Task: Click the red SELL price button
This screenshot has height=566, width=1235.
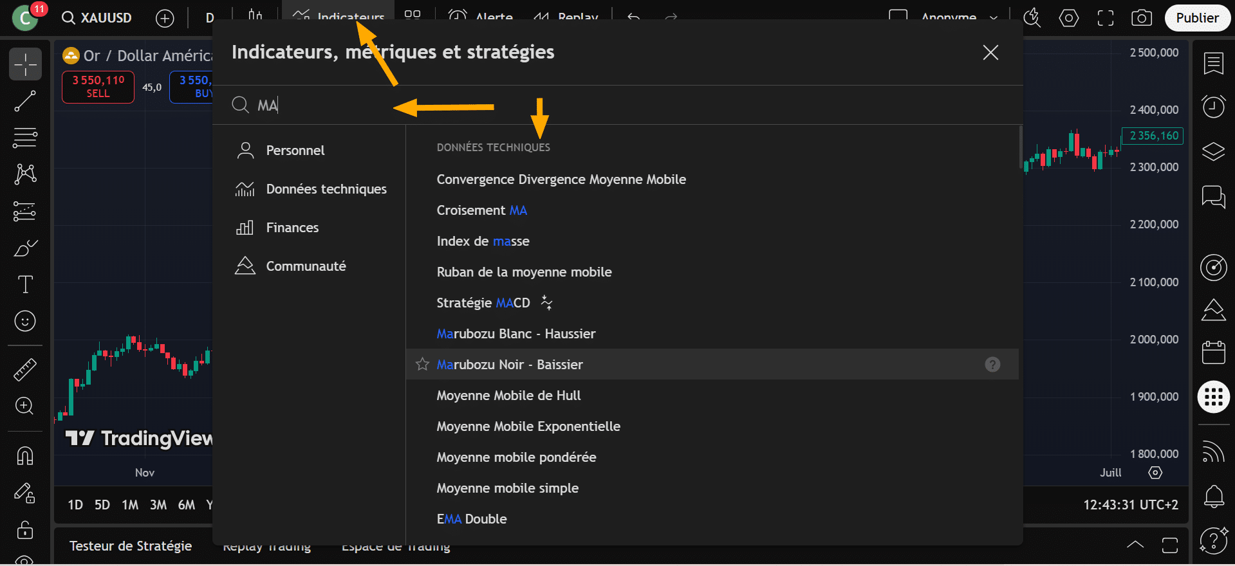Action: pos(98,87)
